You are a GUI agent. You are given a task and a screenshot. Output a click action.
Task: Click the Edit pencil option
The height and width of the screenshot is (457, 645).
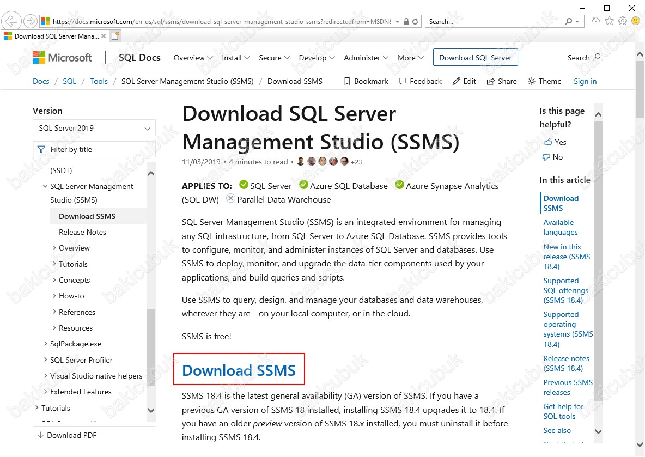(465, 82)
